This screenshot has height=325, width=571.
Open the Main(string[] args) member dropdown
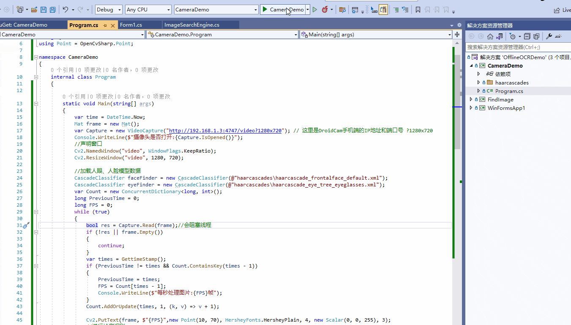pos(375,35)
